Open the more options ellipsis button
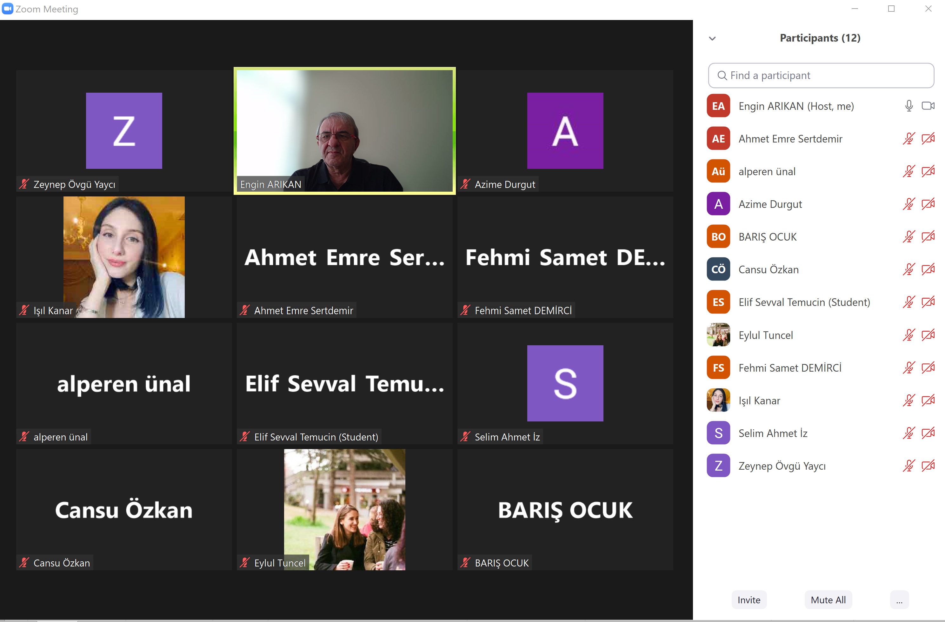The width and height of the screenshot is (945, 622). click(899, 599)
